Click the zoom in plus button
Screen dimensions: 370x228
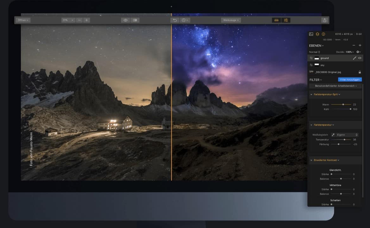click(x=86, y=20)
